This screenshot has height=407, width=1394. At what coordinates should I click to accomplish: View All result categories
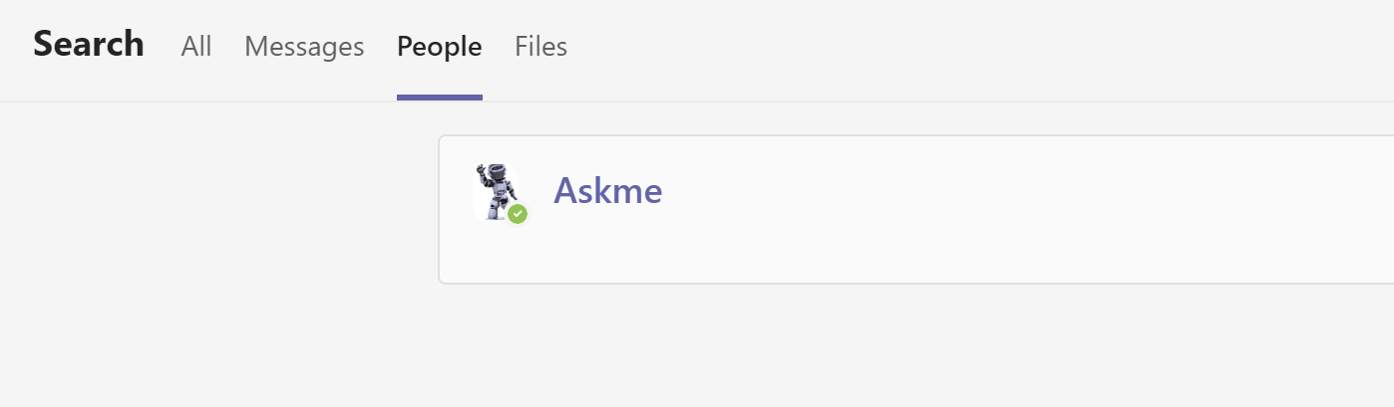196,46
